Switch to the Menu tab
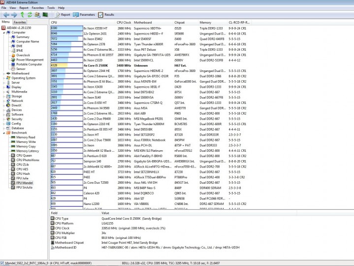 tap(5, 22)
